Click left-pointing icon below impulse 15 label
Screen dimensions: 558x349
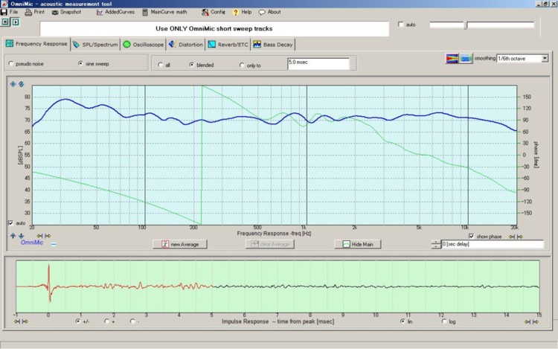click(527, 321)
